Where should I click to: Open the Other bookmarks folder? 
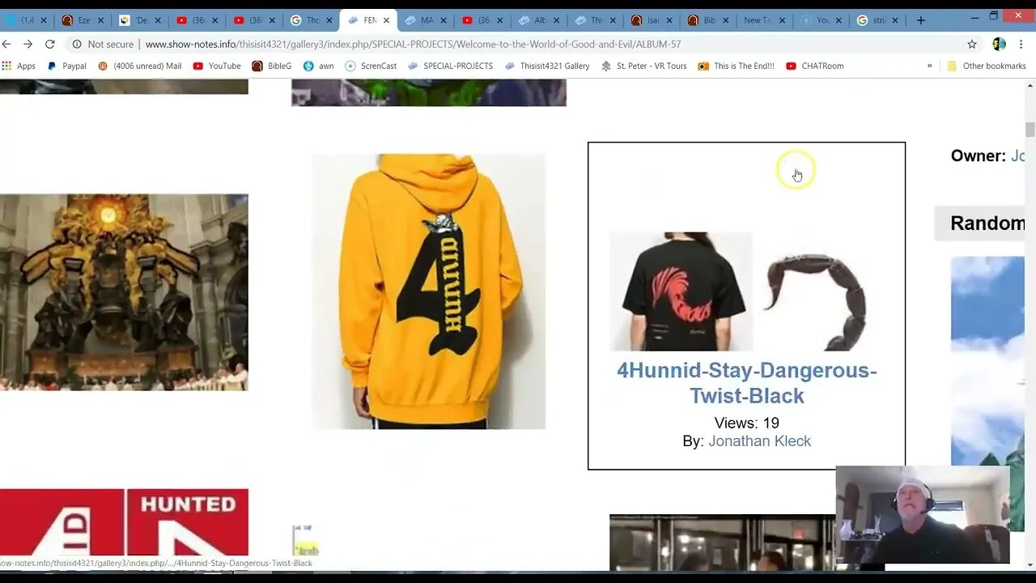point(987,66)
